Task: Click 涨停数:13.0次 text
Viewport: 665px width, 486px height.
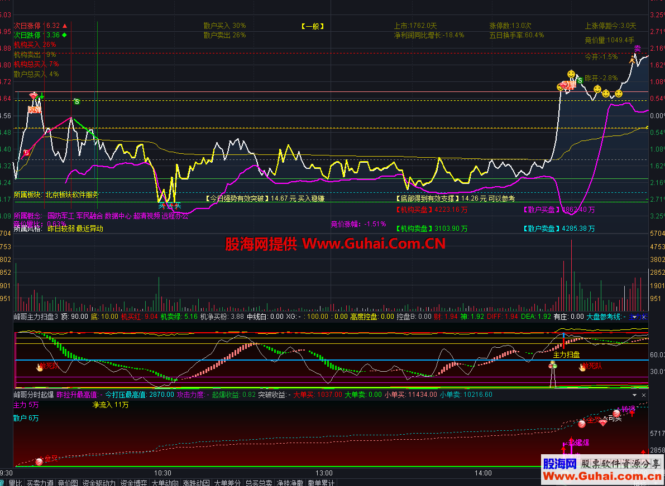Action: coord(510,26)
